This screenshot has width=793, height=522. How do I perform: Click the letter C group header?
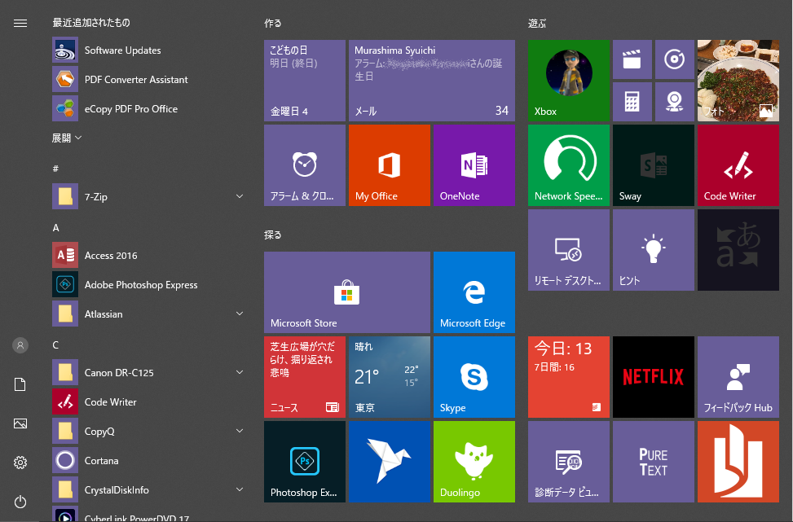pos(55,345)
